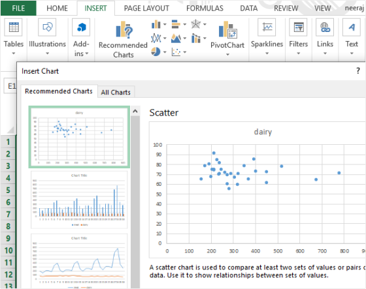Select row header 1

point(8,142)
